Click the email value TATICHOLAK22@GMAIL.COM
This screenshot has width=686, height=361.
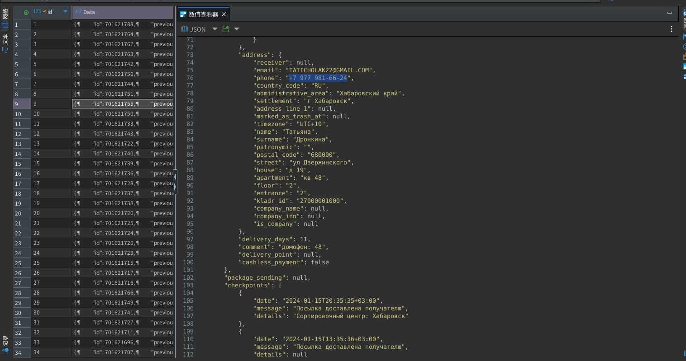(329, 70)
